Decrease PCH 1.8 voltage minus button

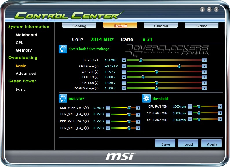(124, 77)
